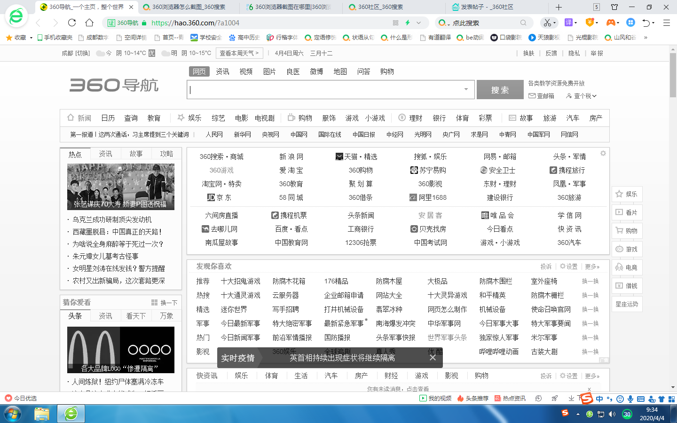Select the 图片 search category tab
This screenshot has width=677, height=423.
tap(269, 71)
